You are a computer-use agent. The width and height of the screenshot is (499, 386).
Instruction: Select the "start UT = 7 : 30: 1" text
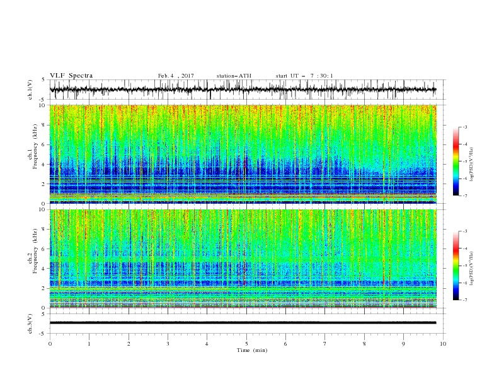click(x=304, y=76)
